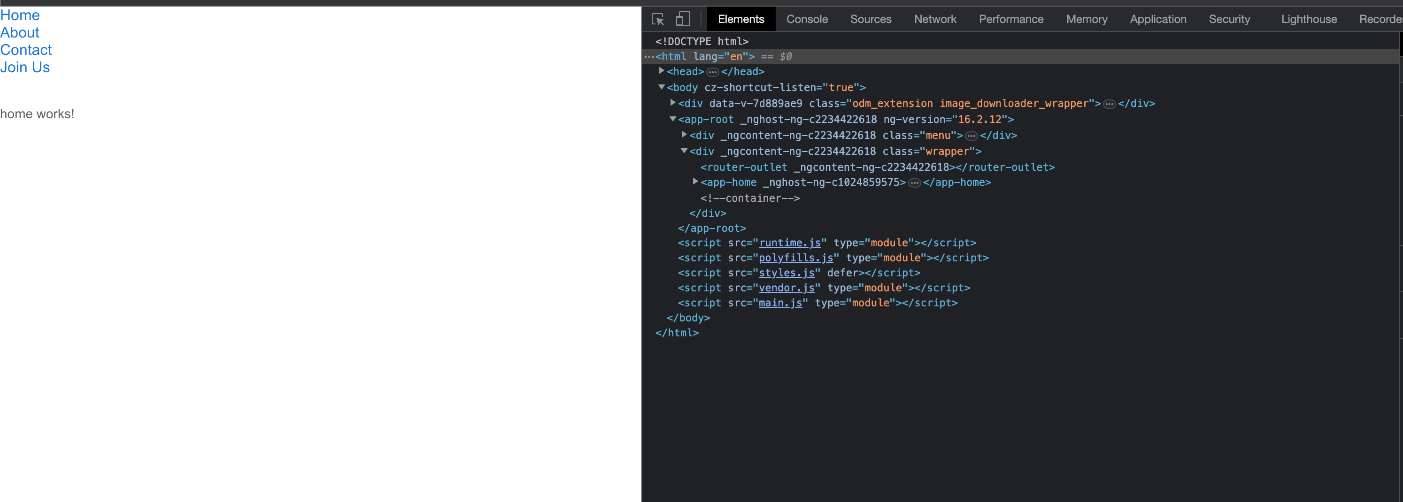Expand the odm_extension div node
1403x502 pixels.
673,102
